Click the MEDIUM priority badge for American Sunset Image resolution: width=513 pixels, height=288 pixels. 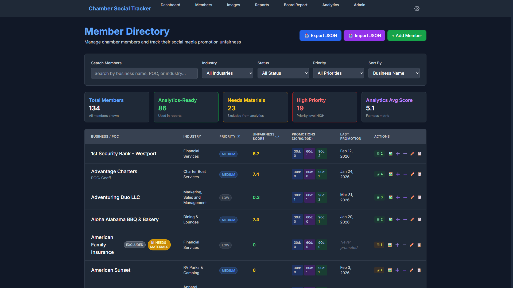(x=228, y=270)
